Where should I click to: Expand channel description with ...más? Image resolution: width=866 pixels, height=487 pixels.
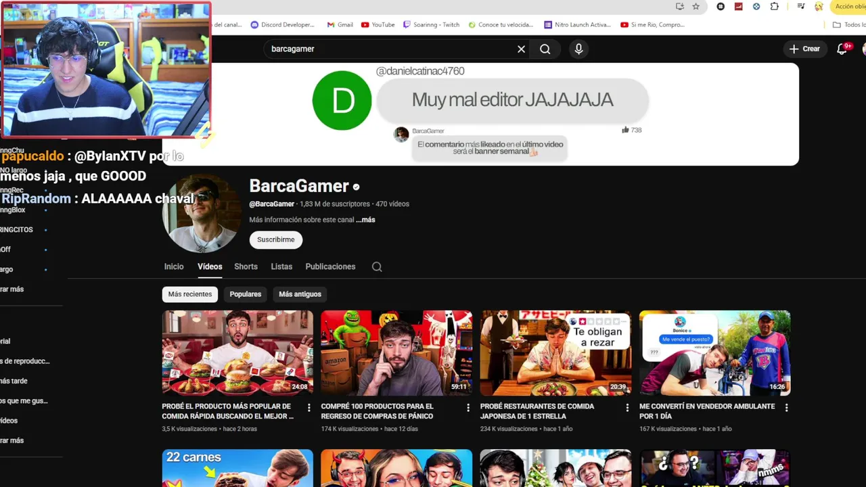[365, 220]
